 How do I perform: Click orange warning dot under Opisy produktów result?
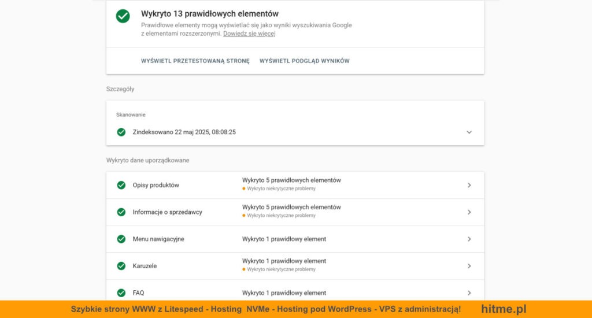245,188
